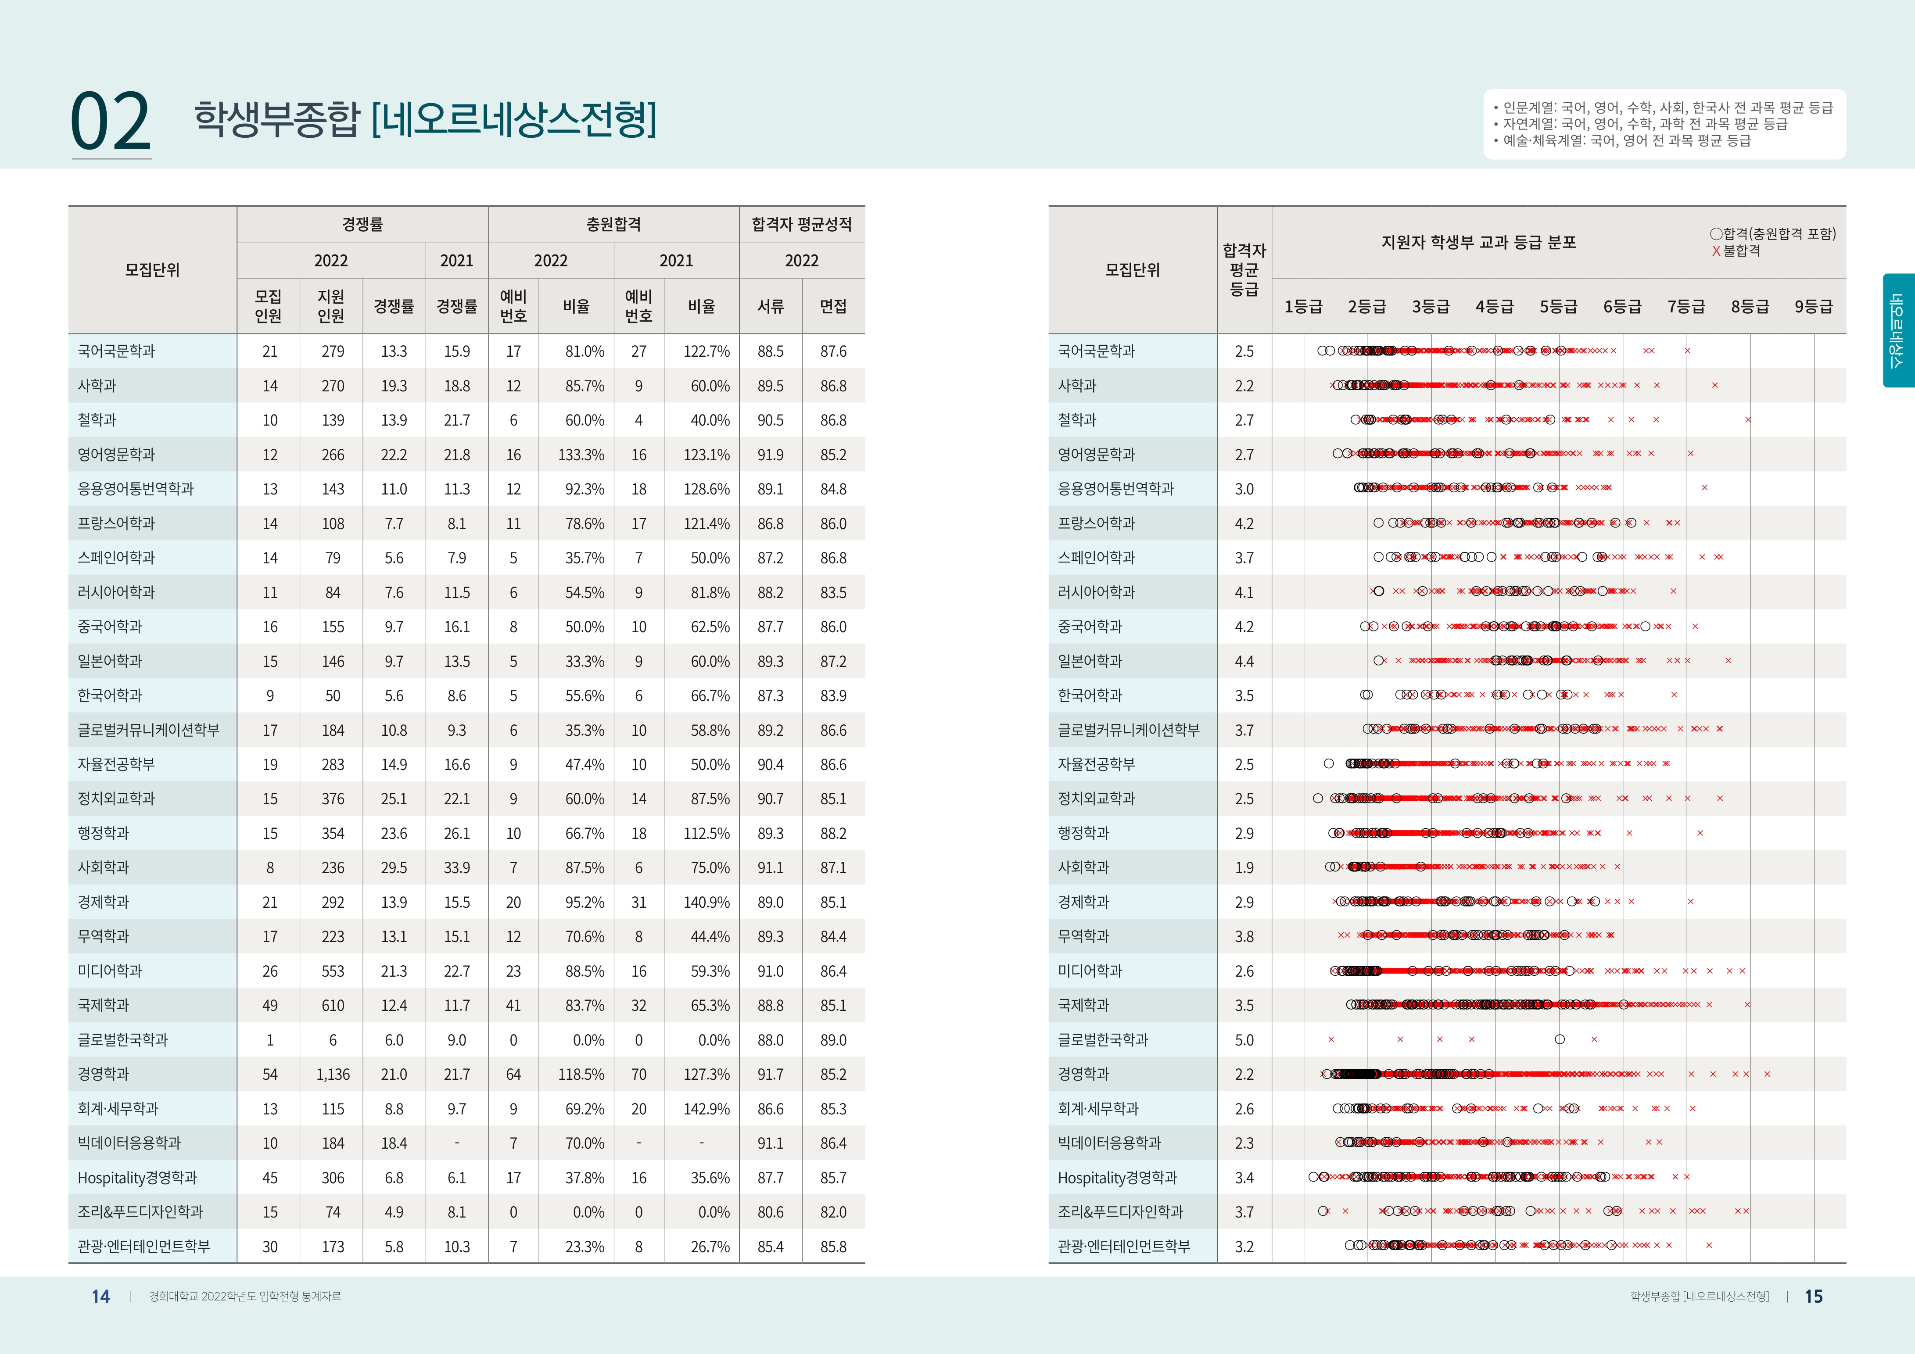Image resolution: width=1915 pixels, height=1354 pixels.
Task: Click the 경영학과 지원인원 value 1,136
Action: tap(333, 1075)
